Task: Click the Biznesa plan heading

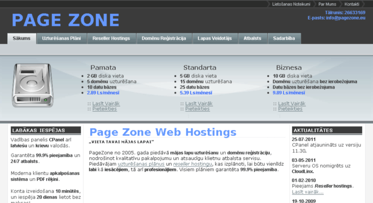Action: (x=289, y=68)
